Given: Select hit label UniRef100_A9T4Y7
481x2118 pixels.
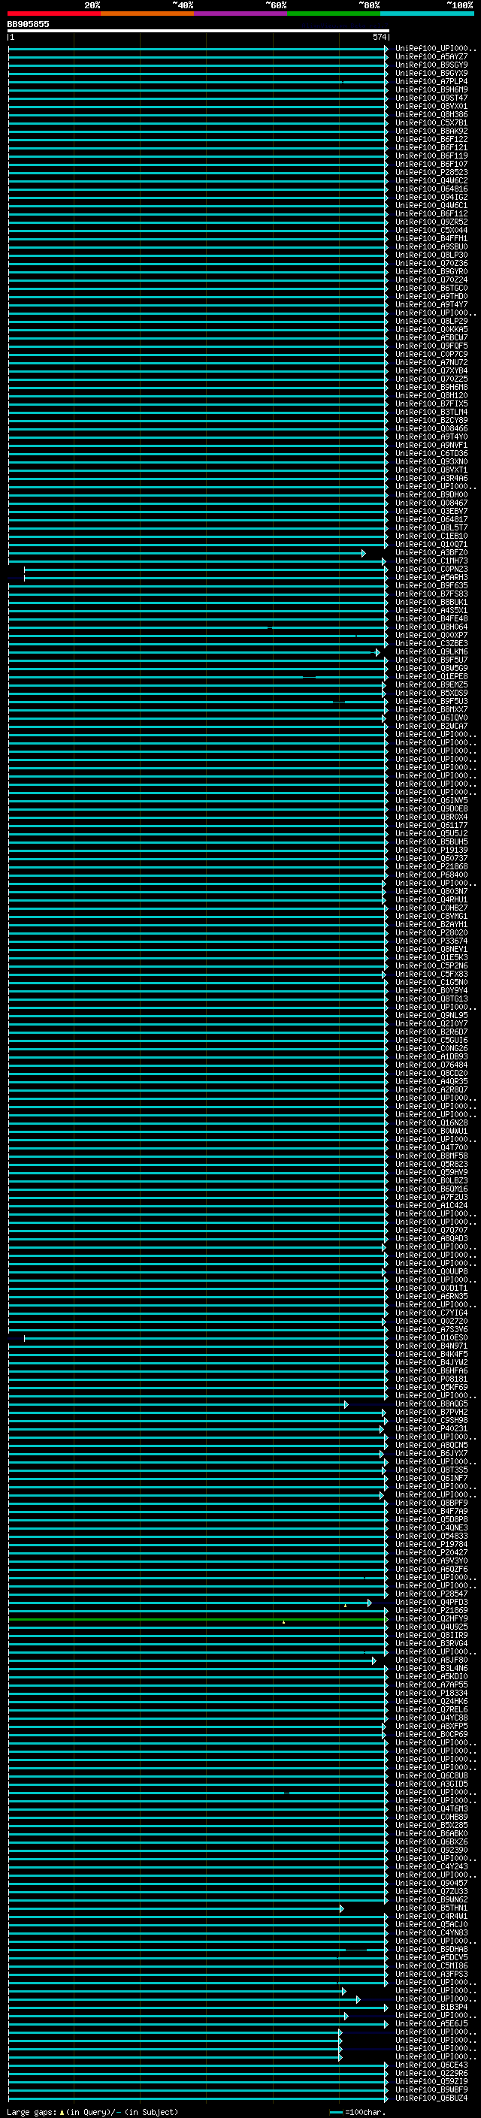Looking at the screenshot, I should [x=431, y=304].
